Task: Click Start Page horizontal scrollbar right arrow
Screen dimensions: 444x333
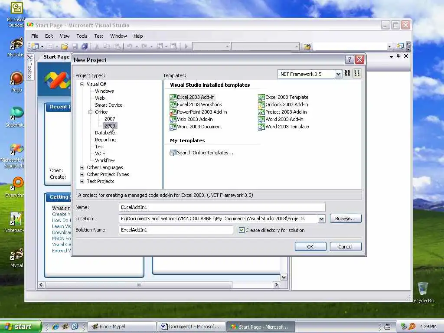Action: tap(277, 285)
